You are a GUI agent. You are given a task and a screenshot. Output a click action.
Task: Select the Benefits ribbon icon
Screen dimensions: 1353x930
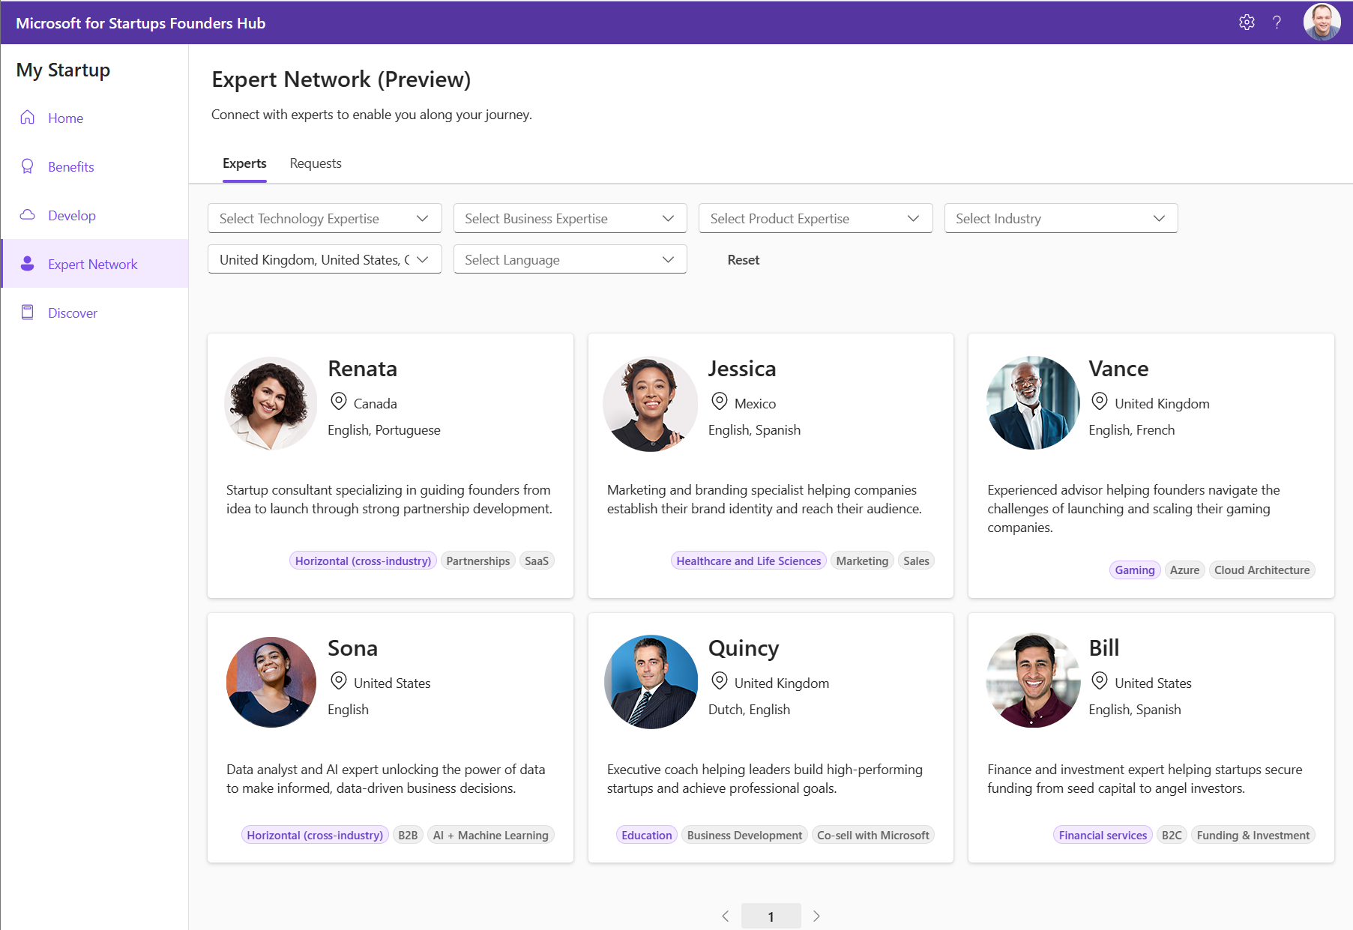27,166
